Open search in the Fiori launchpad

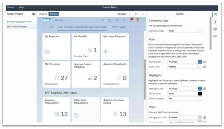(x=103, y=20)
